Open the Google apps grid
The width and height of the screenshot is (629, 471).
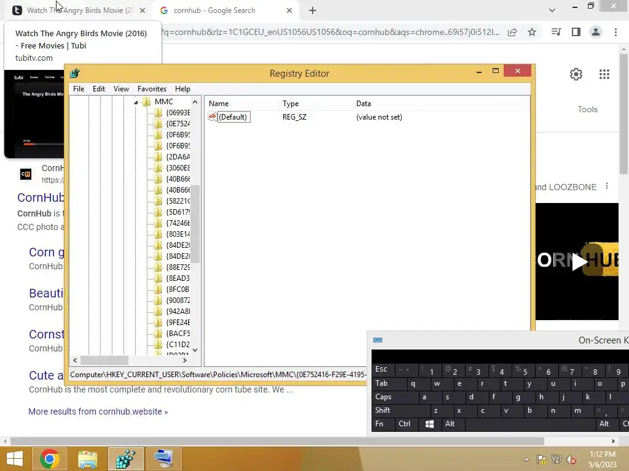coord(604,74)
